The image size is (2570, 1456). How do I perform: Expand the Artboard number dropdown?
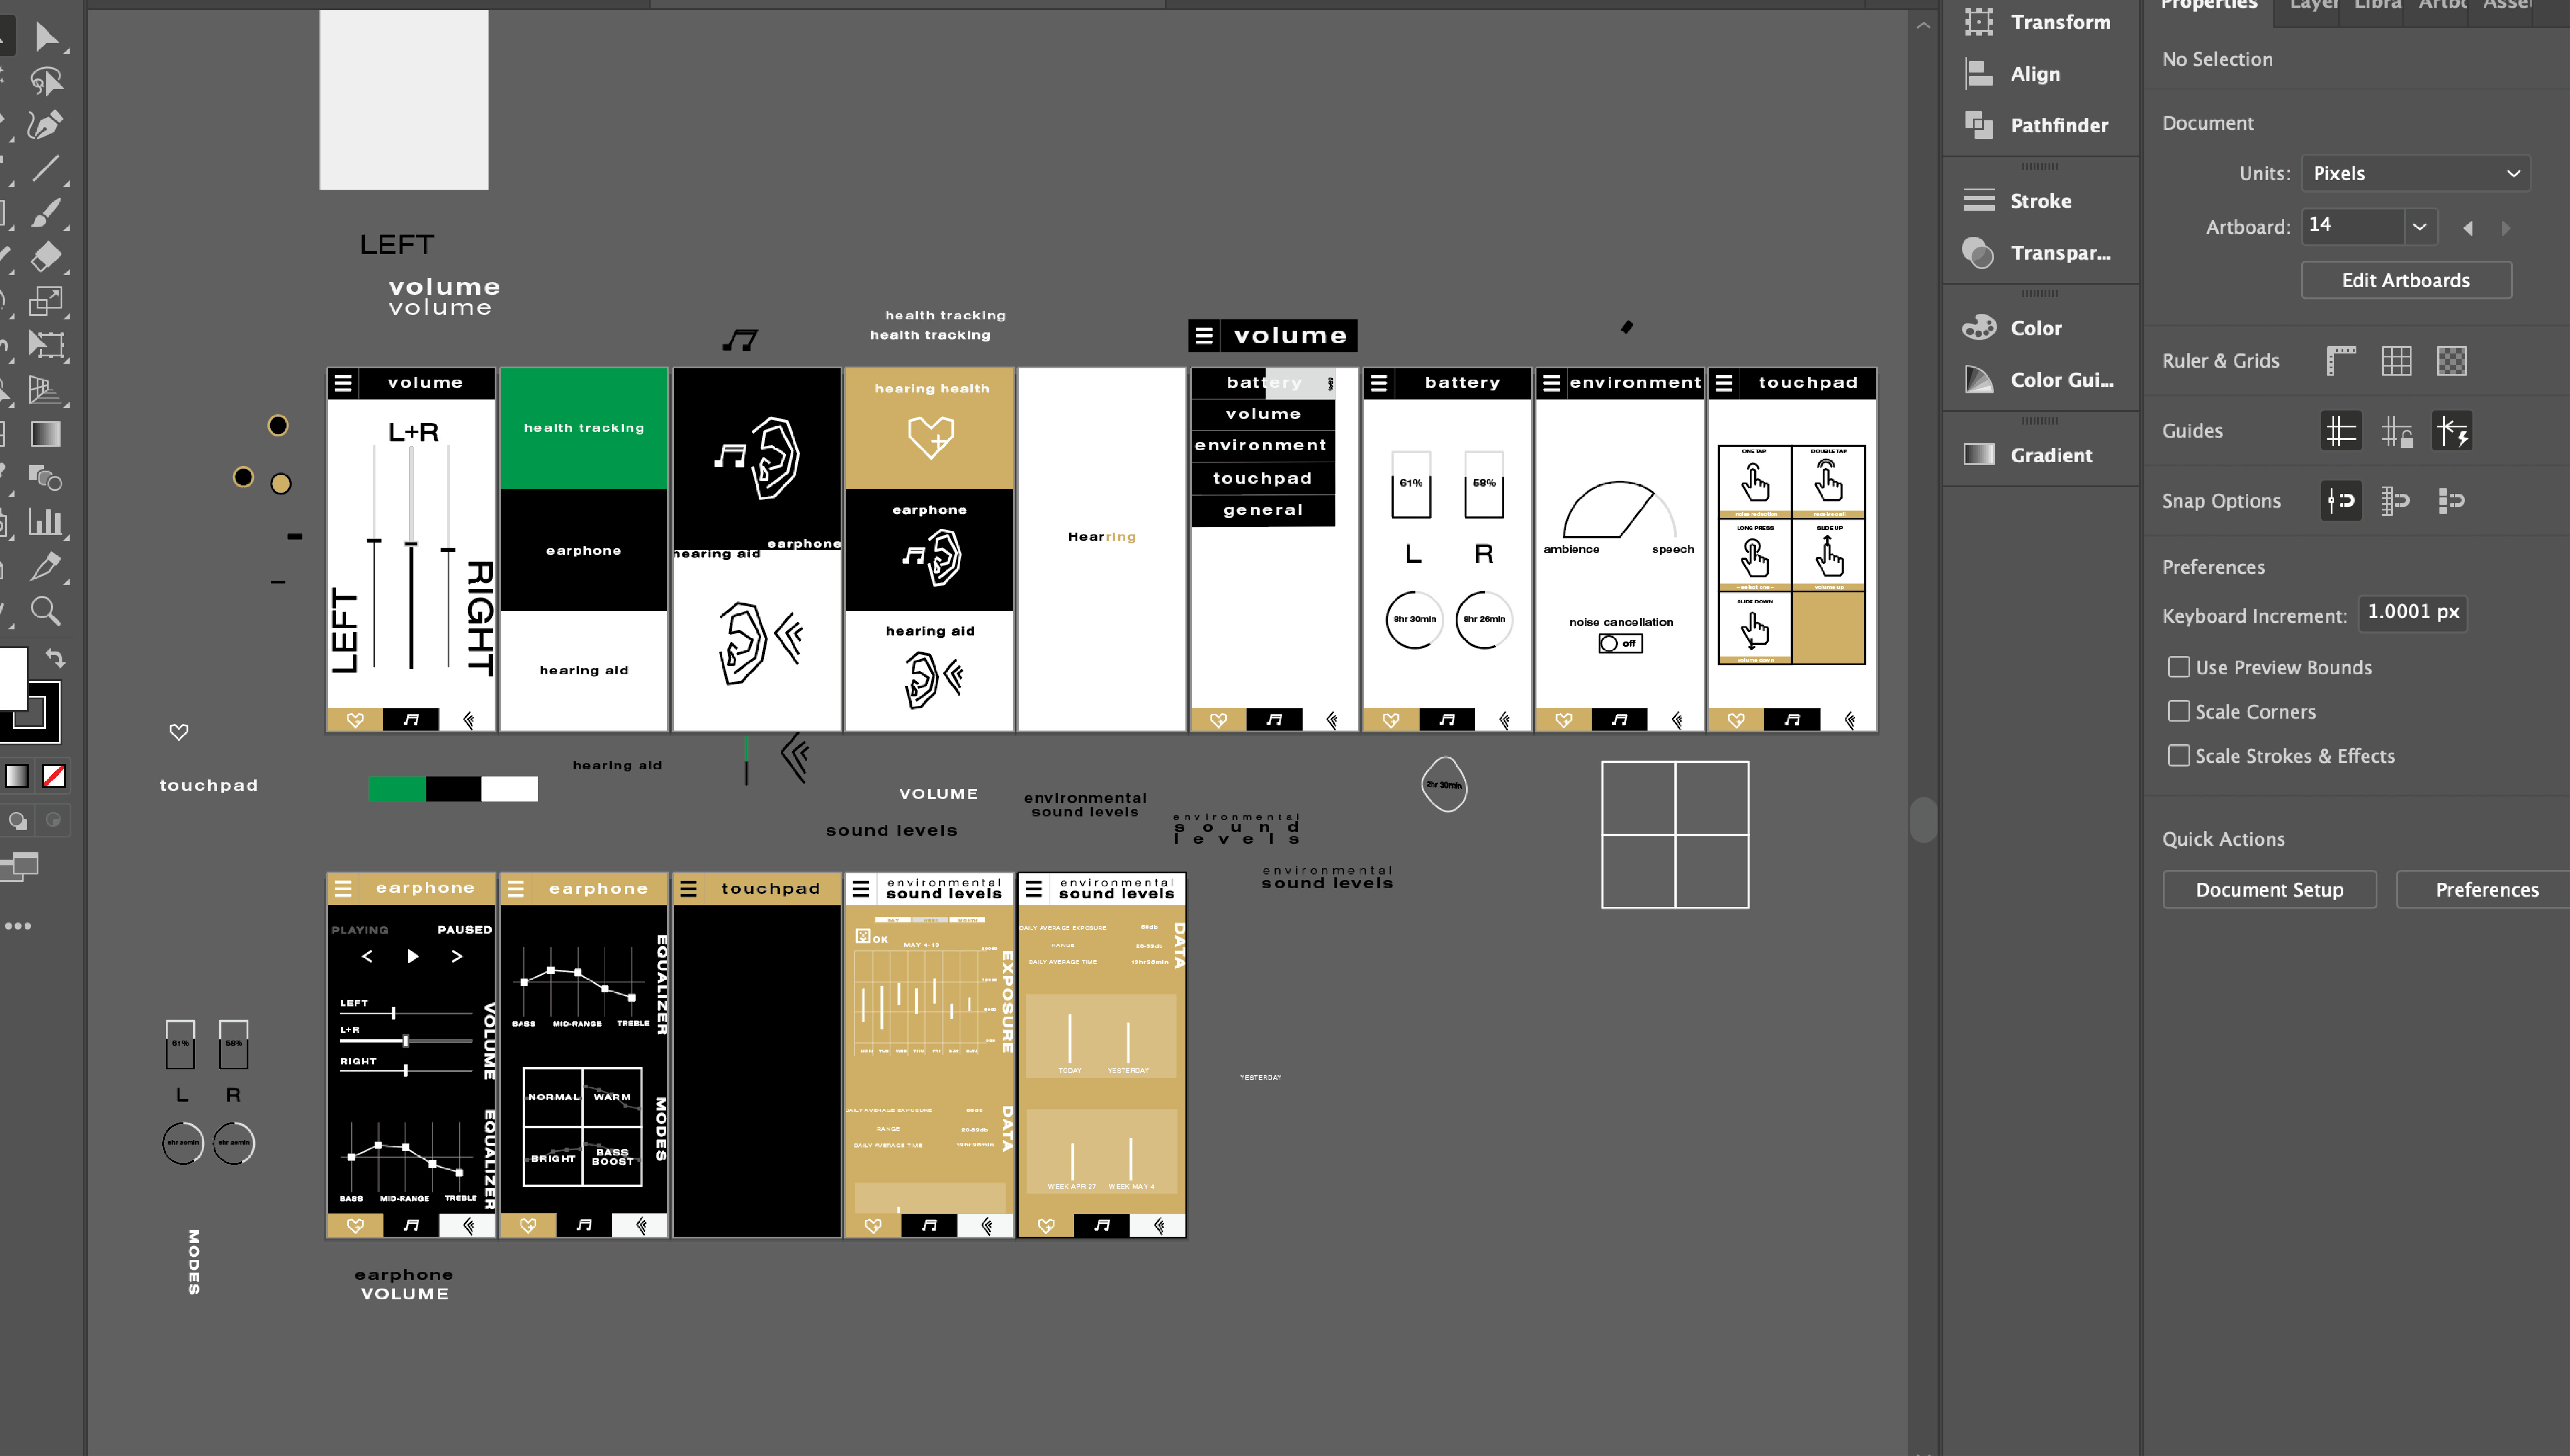(2419, 226)
